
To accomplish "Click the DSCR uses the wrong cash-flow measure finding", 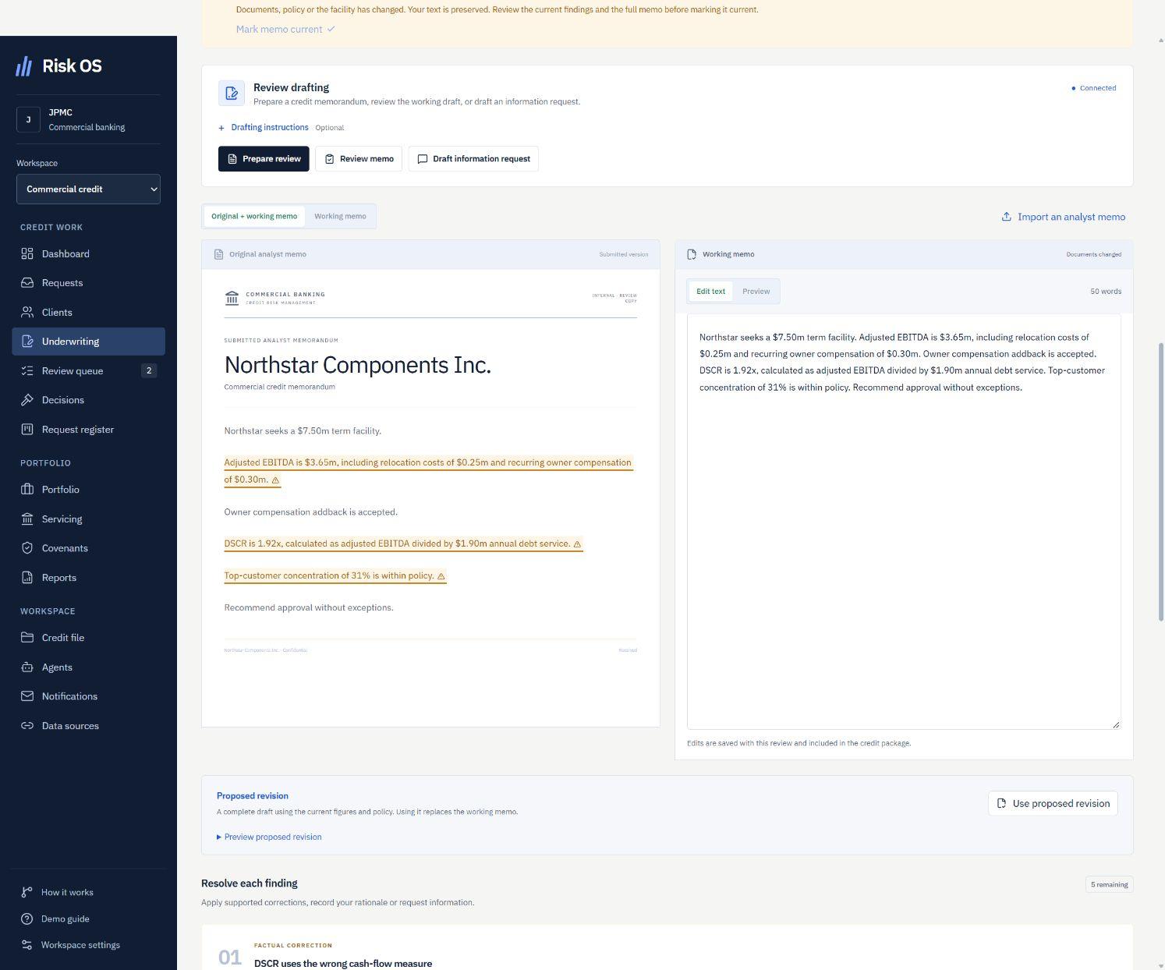I will (x=343, y=965).
